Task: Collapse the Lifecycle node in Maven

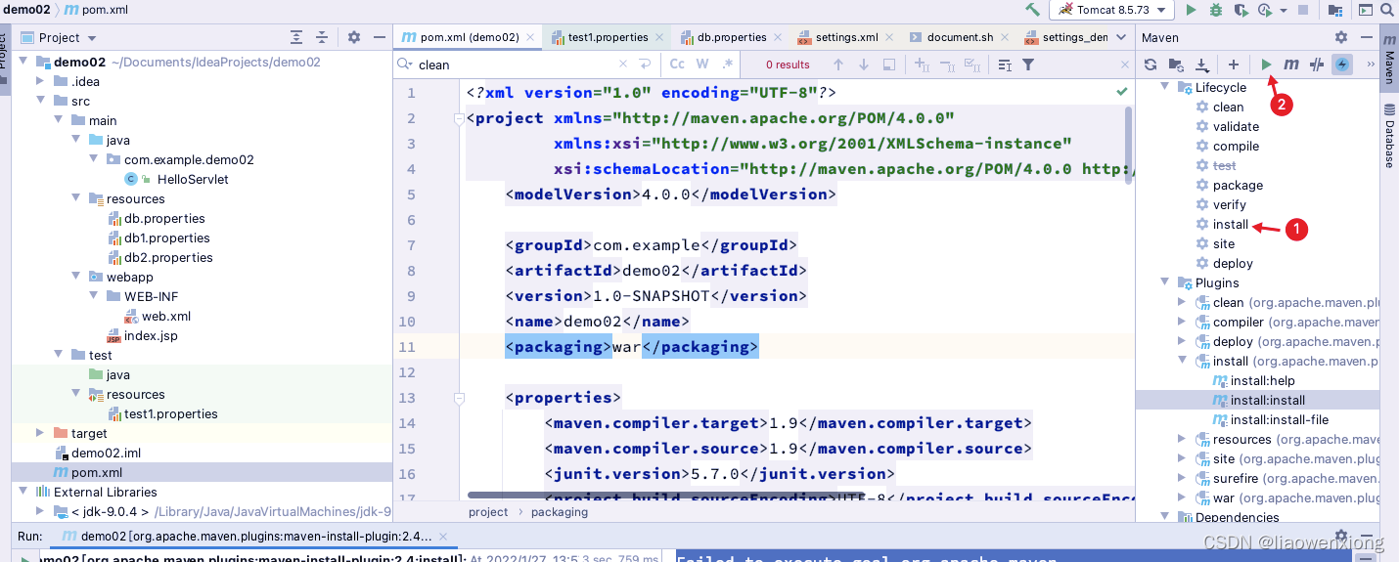Action: [x=1165, y=87]
